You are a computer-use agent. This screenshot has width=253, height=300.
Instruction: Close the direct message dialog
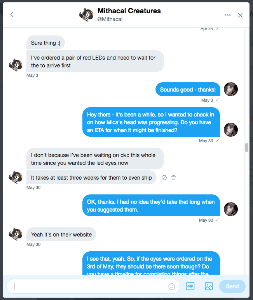[x=240, y=15]
